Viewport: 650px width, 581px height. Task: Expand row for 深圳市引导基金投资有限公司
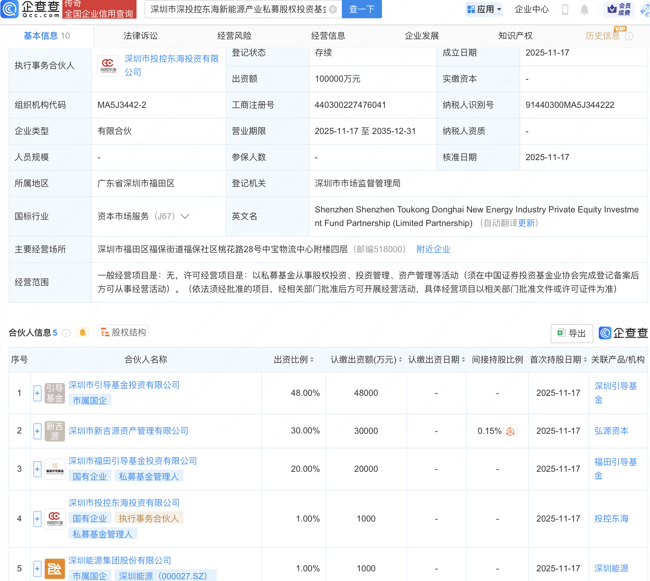tap(37, 393)
